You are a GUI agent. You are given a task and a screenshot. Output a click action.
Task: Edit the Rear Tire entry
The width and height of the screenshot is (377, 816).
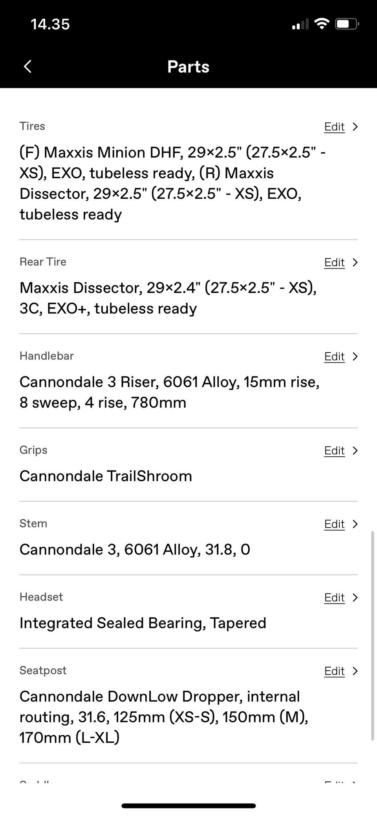pos(334,262)
